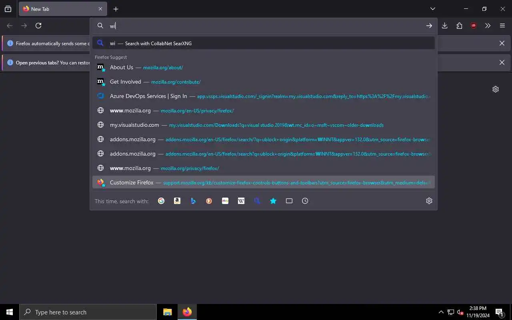Click the Firefox taskbar icon
The image size is (512, 320).
pyautogui.click(x=187, y=312)
